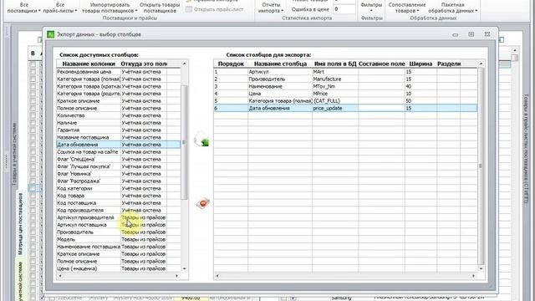This screenshot has width=535, height=301.
Task: Click the 'Имя поля в БД' header
Action: click(x=335, y=64)
